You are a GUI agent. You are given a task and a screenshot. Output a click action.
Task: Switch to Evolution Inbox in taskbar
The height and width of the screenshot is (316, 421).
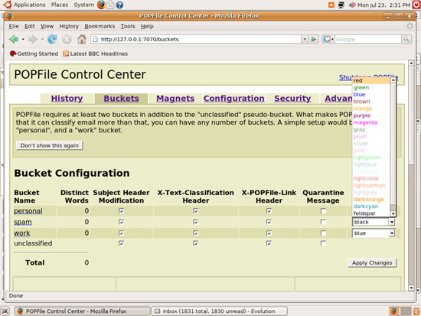point(220,311)
